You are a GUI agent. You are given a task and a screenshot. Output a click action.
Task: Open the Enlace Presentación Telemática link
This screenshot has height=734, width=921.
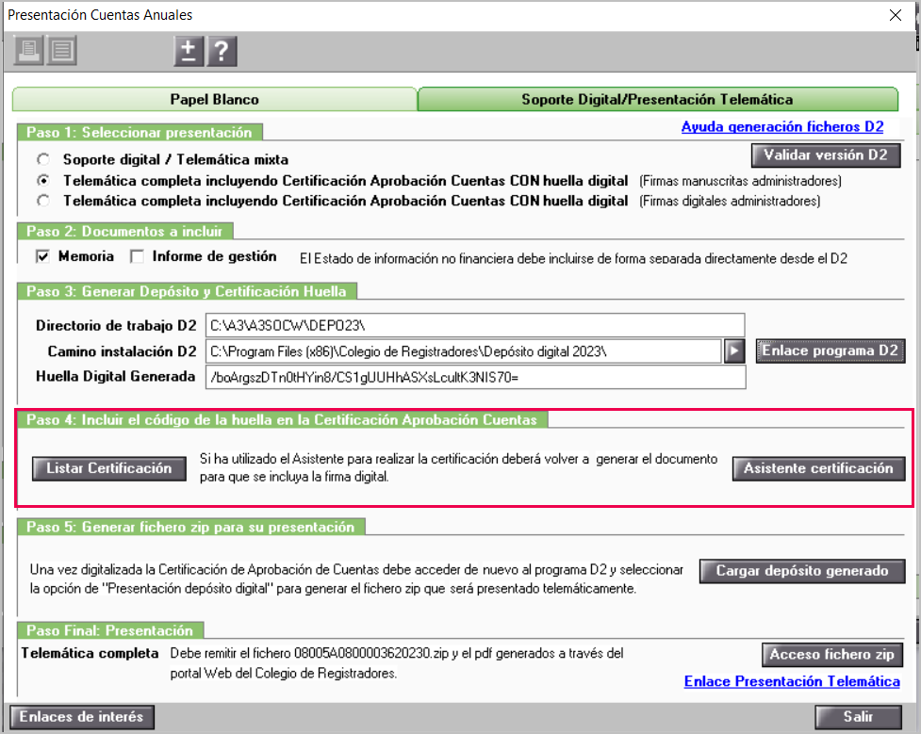point(792,681)
